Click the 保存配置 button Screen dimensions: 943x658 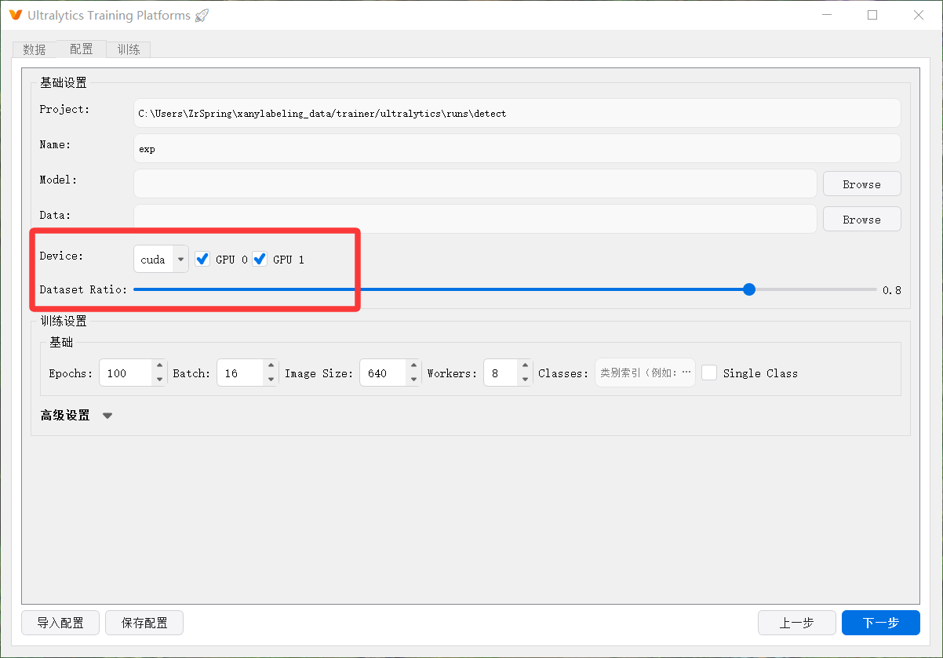(144, 623)
